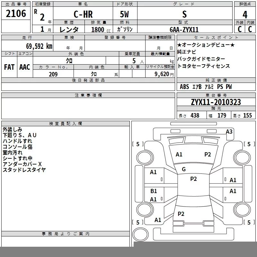257x257 pixels.
Task: Select the P2 mark on the hood
Action: point(208,155)
